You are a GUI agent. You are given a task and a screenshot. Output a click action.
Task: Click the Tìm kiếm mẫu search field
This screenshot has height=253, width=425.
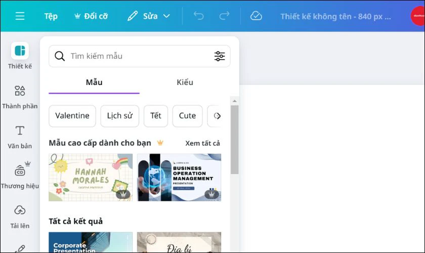(140, 56)
